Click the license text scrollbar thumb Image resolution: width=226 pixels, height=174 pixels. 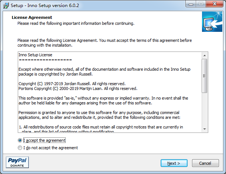point(204,76)
